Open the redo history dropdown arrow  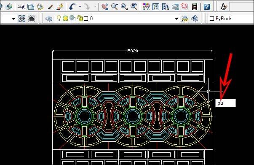pyautogui.click(x=95, y=7)
